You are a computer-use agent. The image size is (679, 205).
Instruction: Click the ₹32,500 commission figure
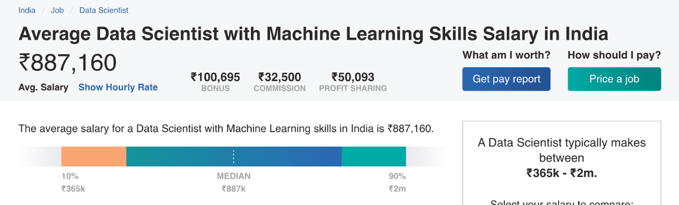[x=279, y=77]
